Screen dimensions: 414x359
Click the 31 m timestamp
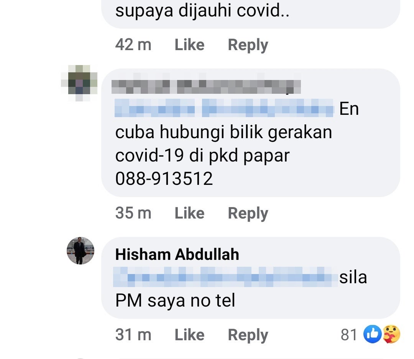tap(133, 335)
